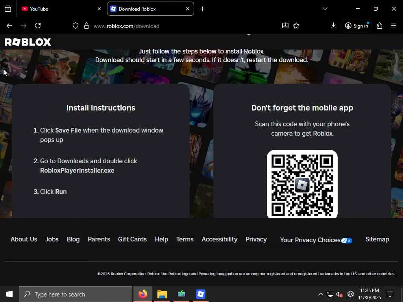Close the Download Roblox tab
This screenshot has width=403, height=302.
(x=188, y=9)
